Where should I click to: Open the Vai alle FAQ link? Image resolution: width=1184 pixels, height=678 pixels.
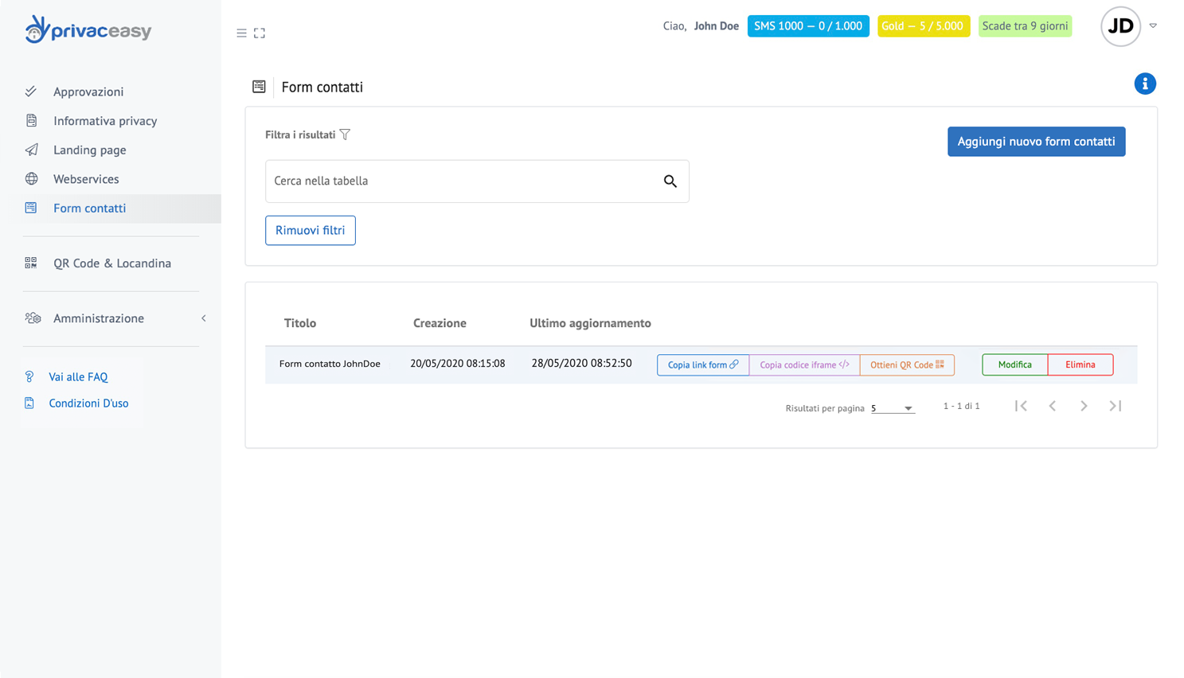pos(78,377)
